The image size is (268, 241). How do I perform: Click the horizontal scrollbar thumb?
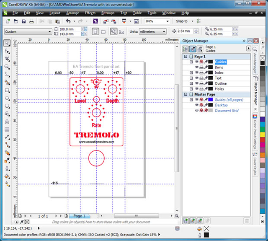(137, 216)
